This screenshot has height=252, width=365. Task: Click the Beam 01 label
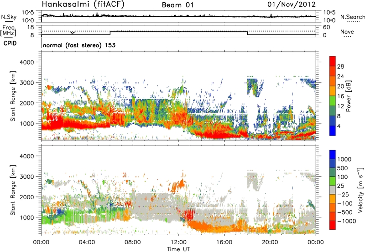click(178, 5)
